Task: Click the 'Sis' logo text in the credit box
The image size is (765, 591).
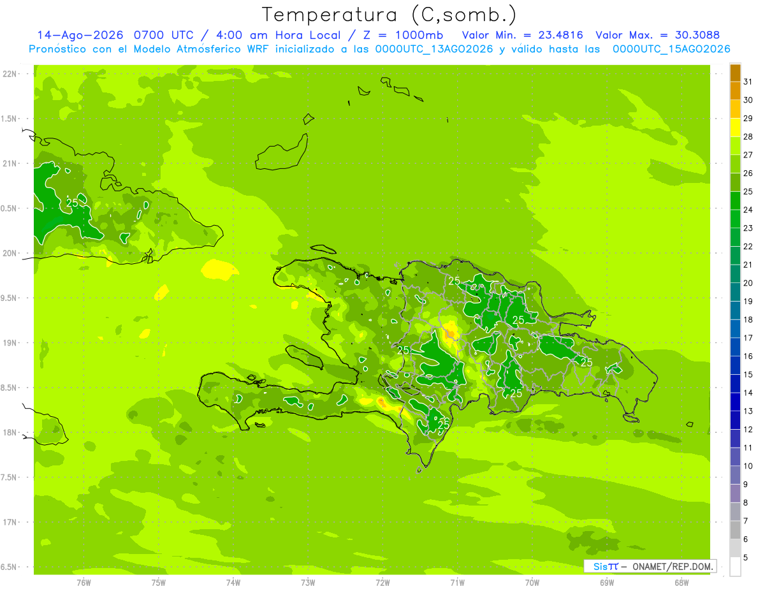Action: pyautogui.click(x=600, y=566)
